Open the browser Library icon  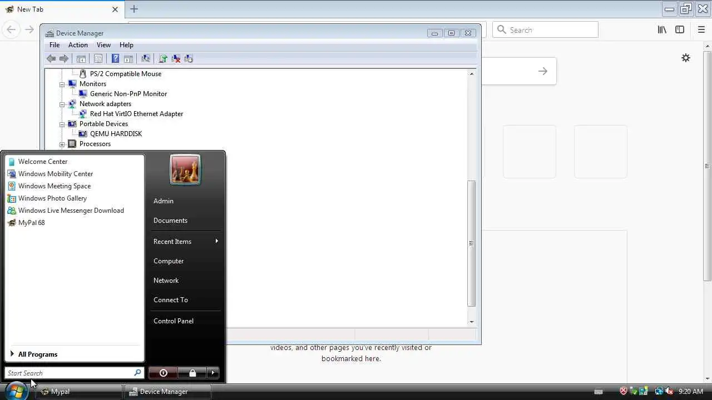click(x=662, y=29)
